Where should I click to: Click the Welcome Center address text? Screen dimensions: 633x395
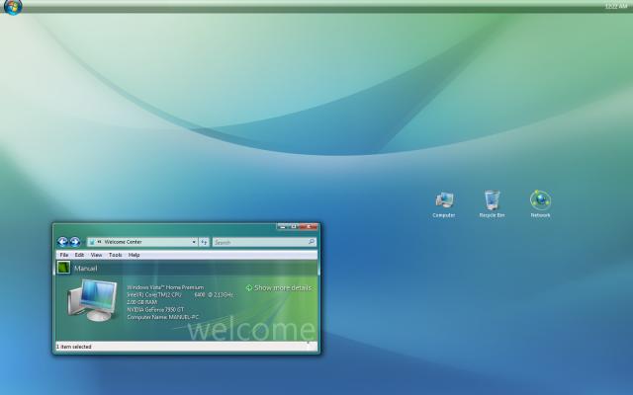[x=123, y=242]
